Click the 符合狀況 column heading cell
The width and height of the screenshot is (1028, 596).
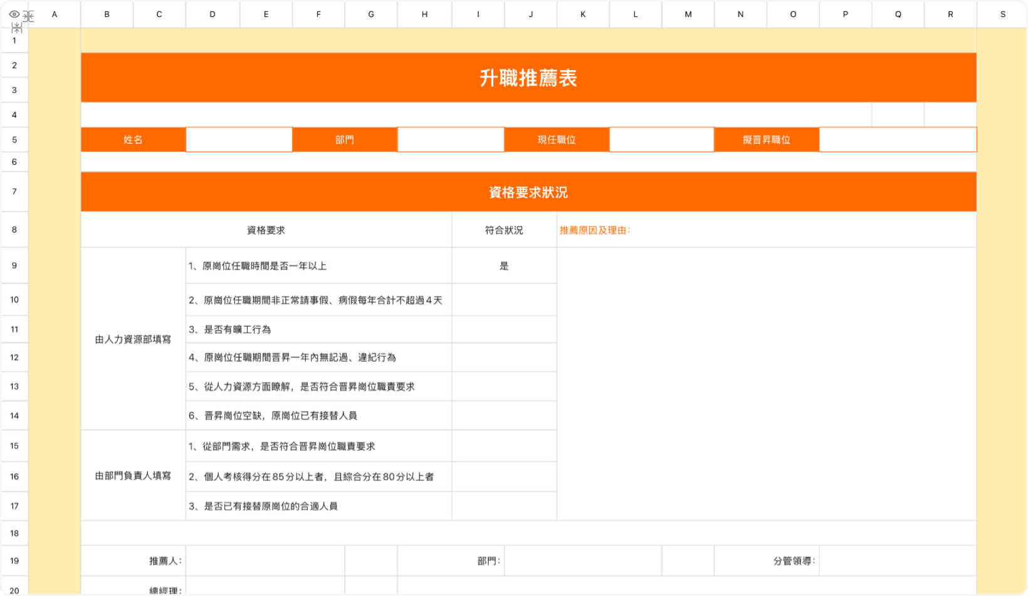(x=504, y=230)
